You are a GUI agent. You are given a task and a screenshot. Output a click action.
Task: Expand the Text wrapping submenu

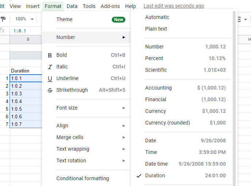click(x=87, y=149)
